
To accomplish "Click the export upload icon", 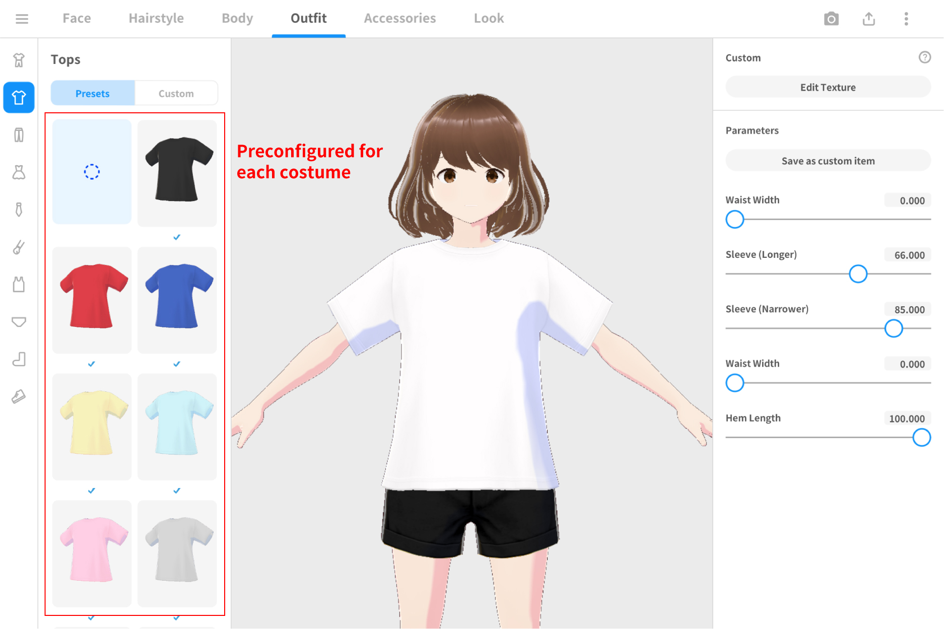I will [868, 19].
